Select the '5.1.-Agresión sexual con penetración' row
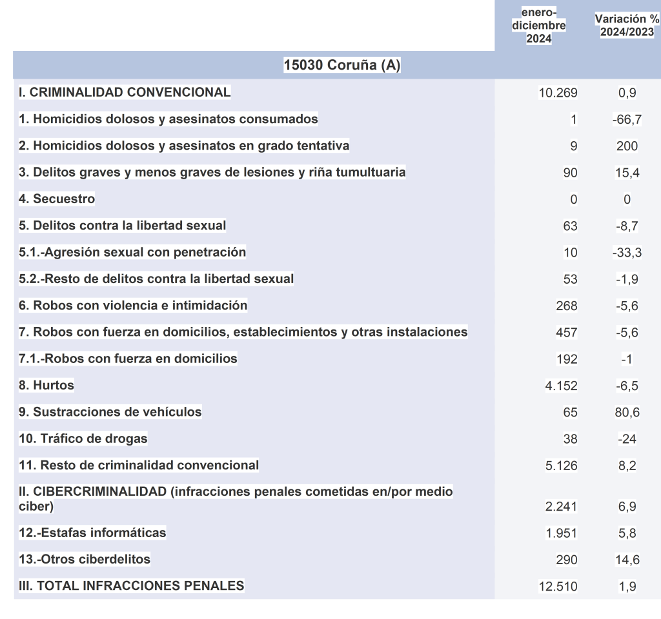Viewport: 661px width, 619px height. point(132,252)
